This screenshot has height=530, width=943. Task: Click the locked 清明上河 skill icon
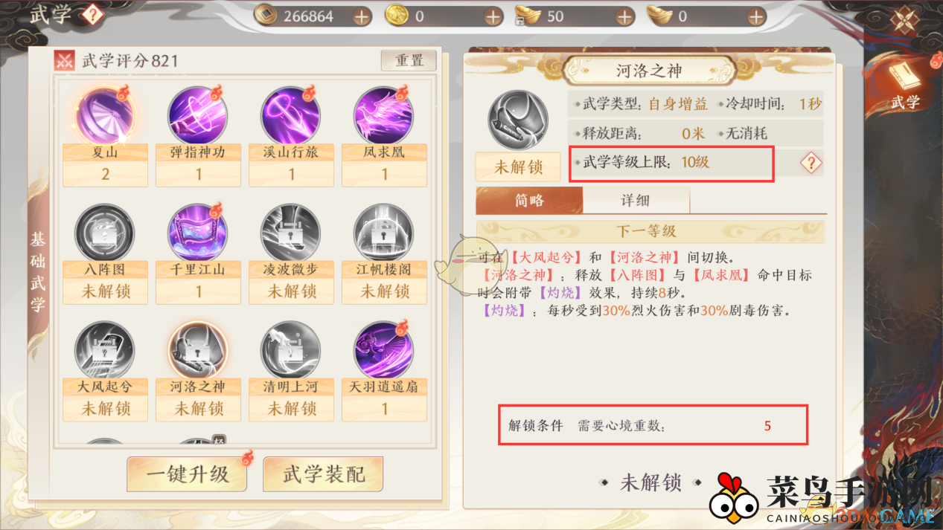[x=291, y=350]
